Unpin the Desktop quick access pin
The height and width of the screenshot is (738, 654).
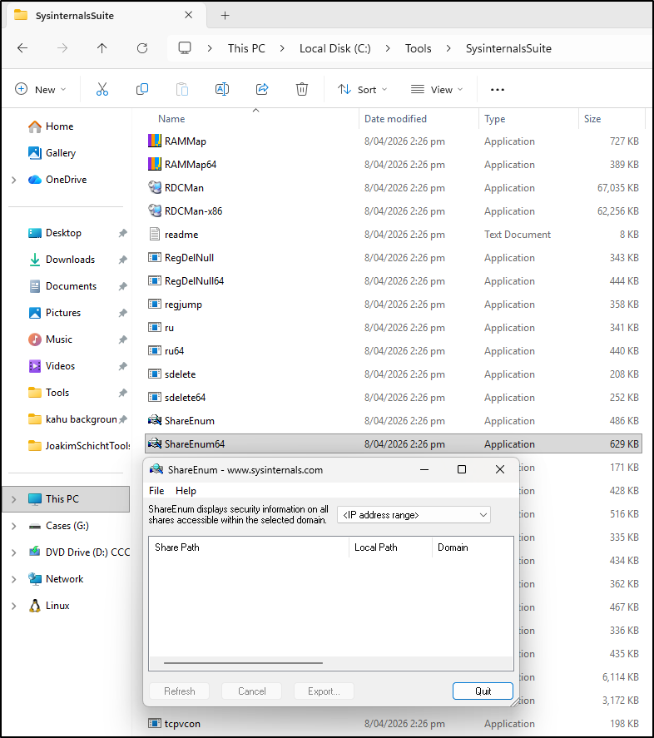(x=123, y=233)
